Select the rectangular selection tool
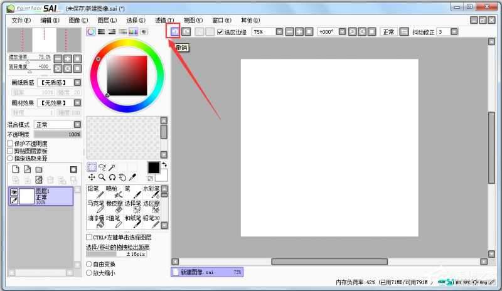Image resolution: width=502 pixels, height=291 pixels. tap(92, 167)
